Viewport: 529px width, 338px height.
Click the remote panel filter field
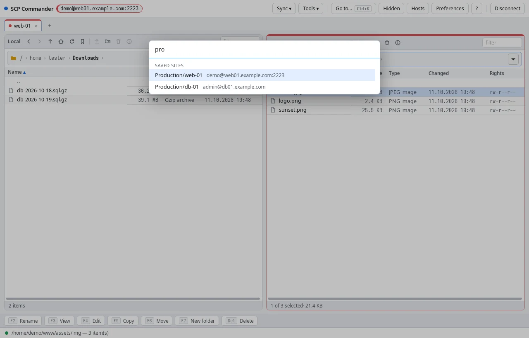coord(502,42)
